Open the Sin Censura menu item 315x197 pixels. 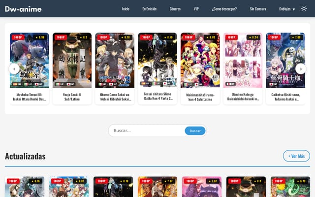coord(258,9)
